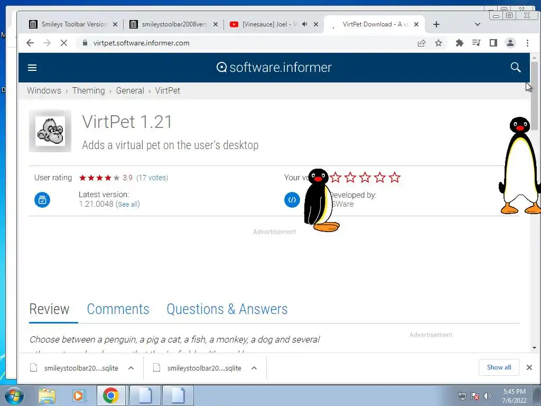The width and height of the screenshot is (541, 406).
Task: Stop page loading with the X button
Action: pyautogui.click(x=64, y=43)
